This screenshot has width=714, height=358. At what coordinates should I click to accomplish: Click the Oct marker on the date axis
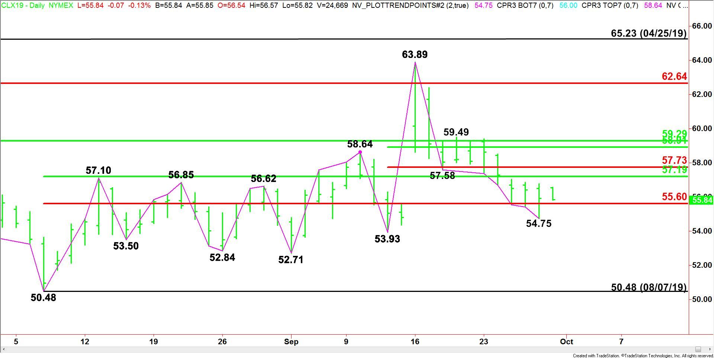(x=566, y=342)
